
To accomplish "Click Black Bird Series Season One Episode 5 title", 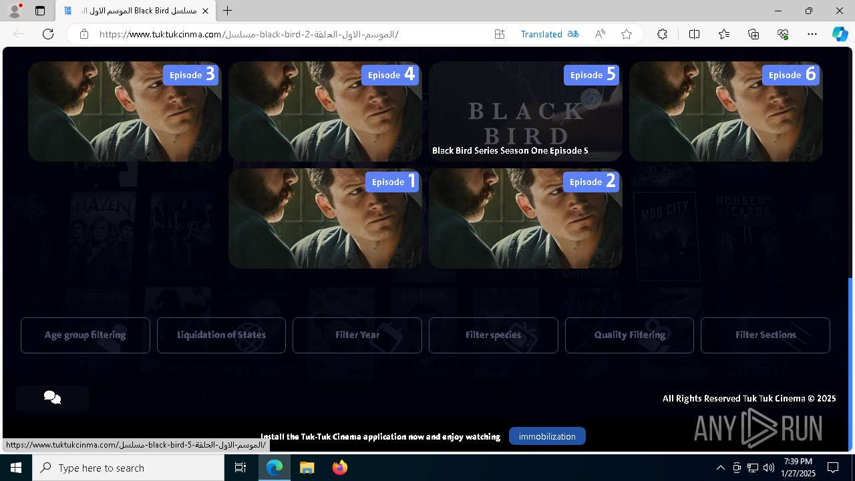I will click(510, 151).
